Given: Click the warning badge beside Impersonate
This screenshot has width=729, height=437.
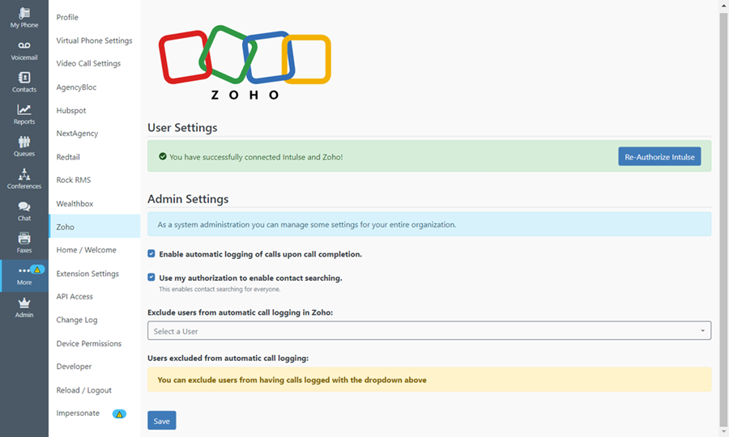Looking at the screenshot, I should click(120, 414).
